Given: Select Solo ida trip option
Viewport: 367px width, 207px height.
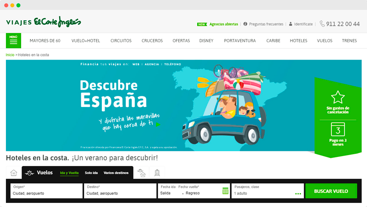Looking at the screenshot, I should point(91,173).
